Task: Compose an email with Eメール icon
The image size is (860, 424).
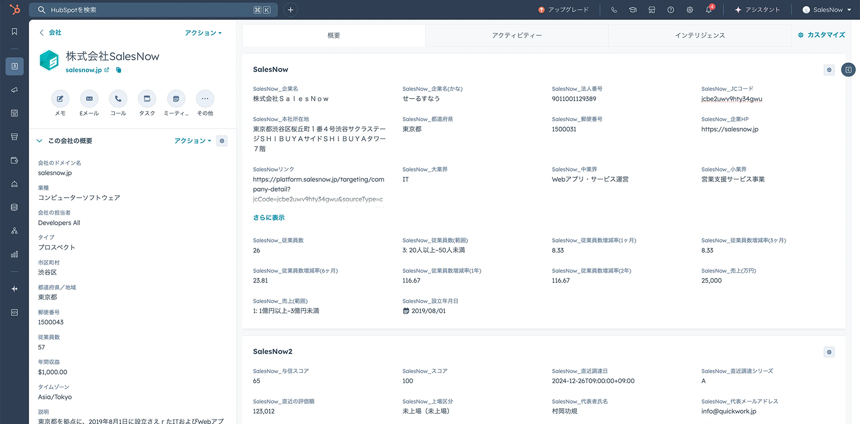Action: [89, 99]
